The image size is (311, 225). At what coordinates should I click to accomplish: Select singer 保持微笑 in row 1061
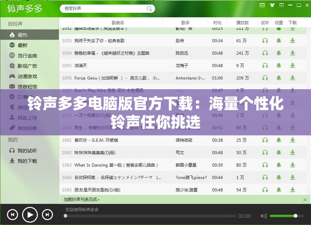(184, 140)
